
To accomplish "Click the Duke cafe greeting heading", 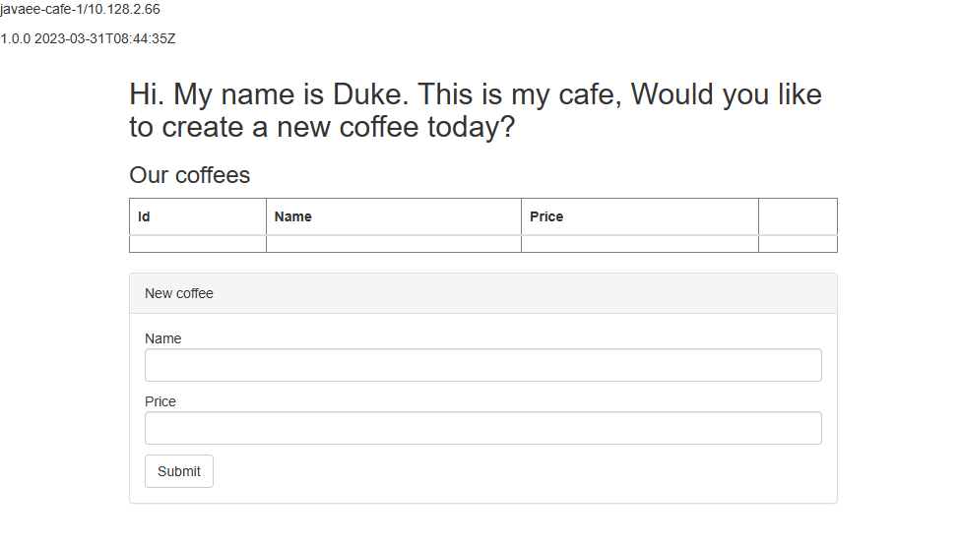I will 476,110.
